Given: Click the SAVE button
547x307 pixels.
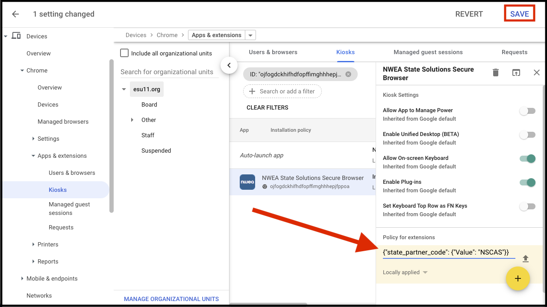Looking at the screenshot, I should pyautogui.click(x=520, y=14).
